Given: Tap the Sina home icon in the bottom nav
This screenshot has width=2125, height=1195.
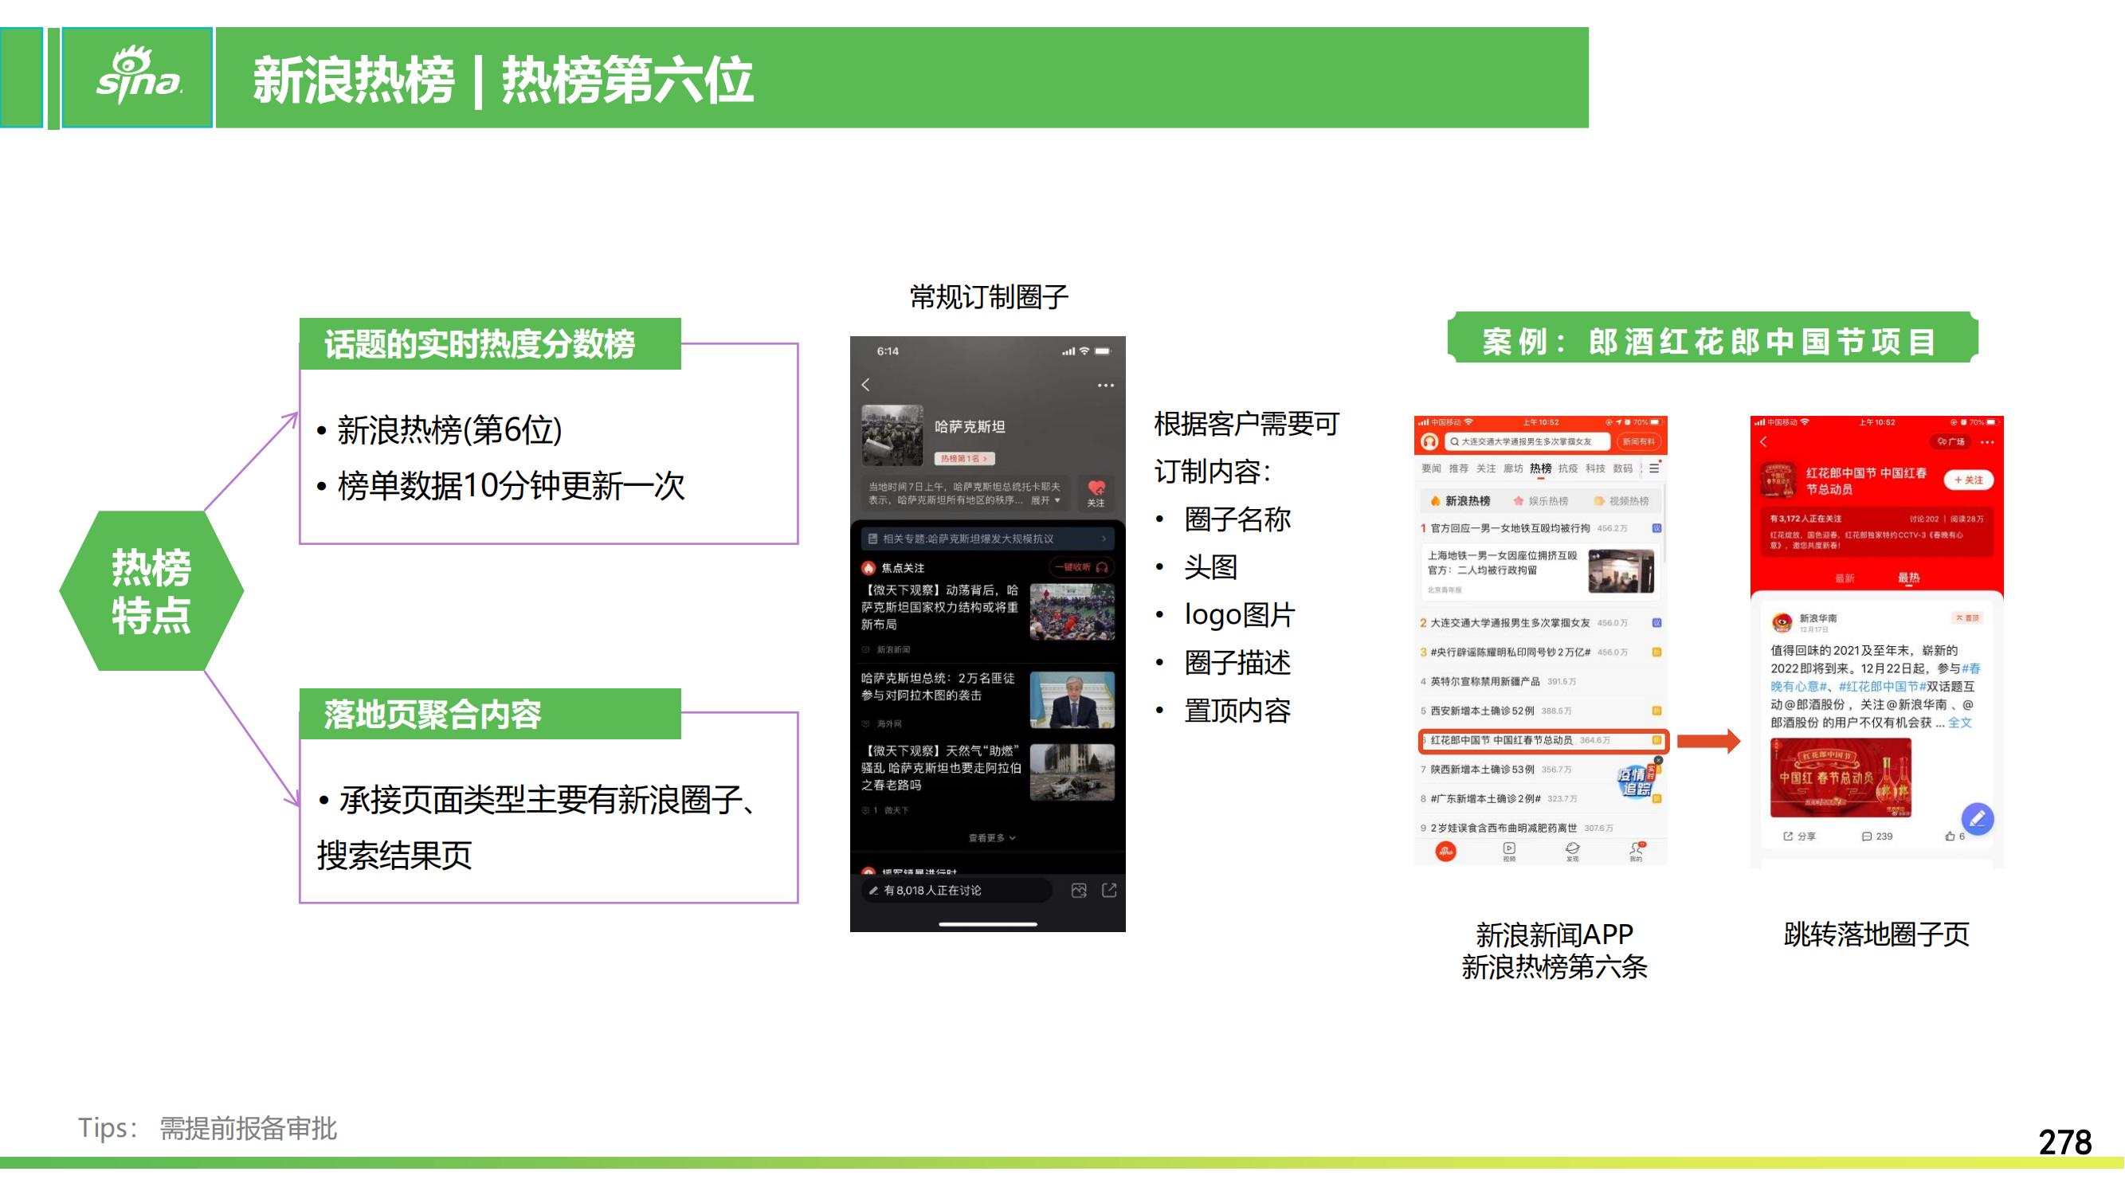Looking at the screenshot, I should [1445, 852].
